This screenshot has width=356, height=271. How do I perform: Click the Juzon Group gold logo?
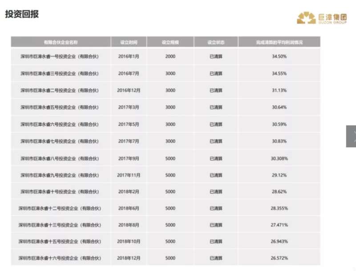point(322,18)
